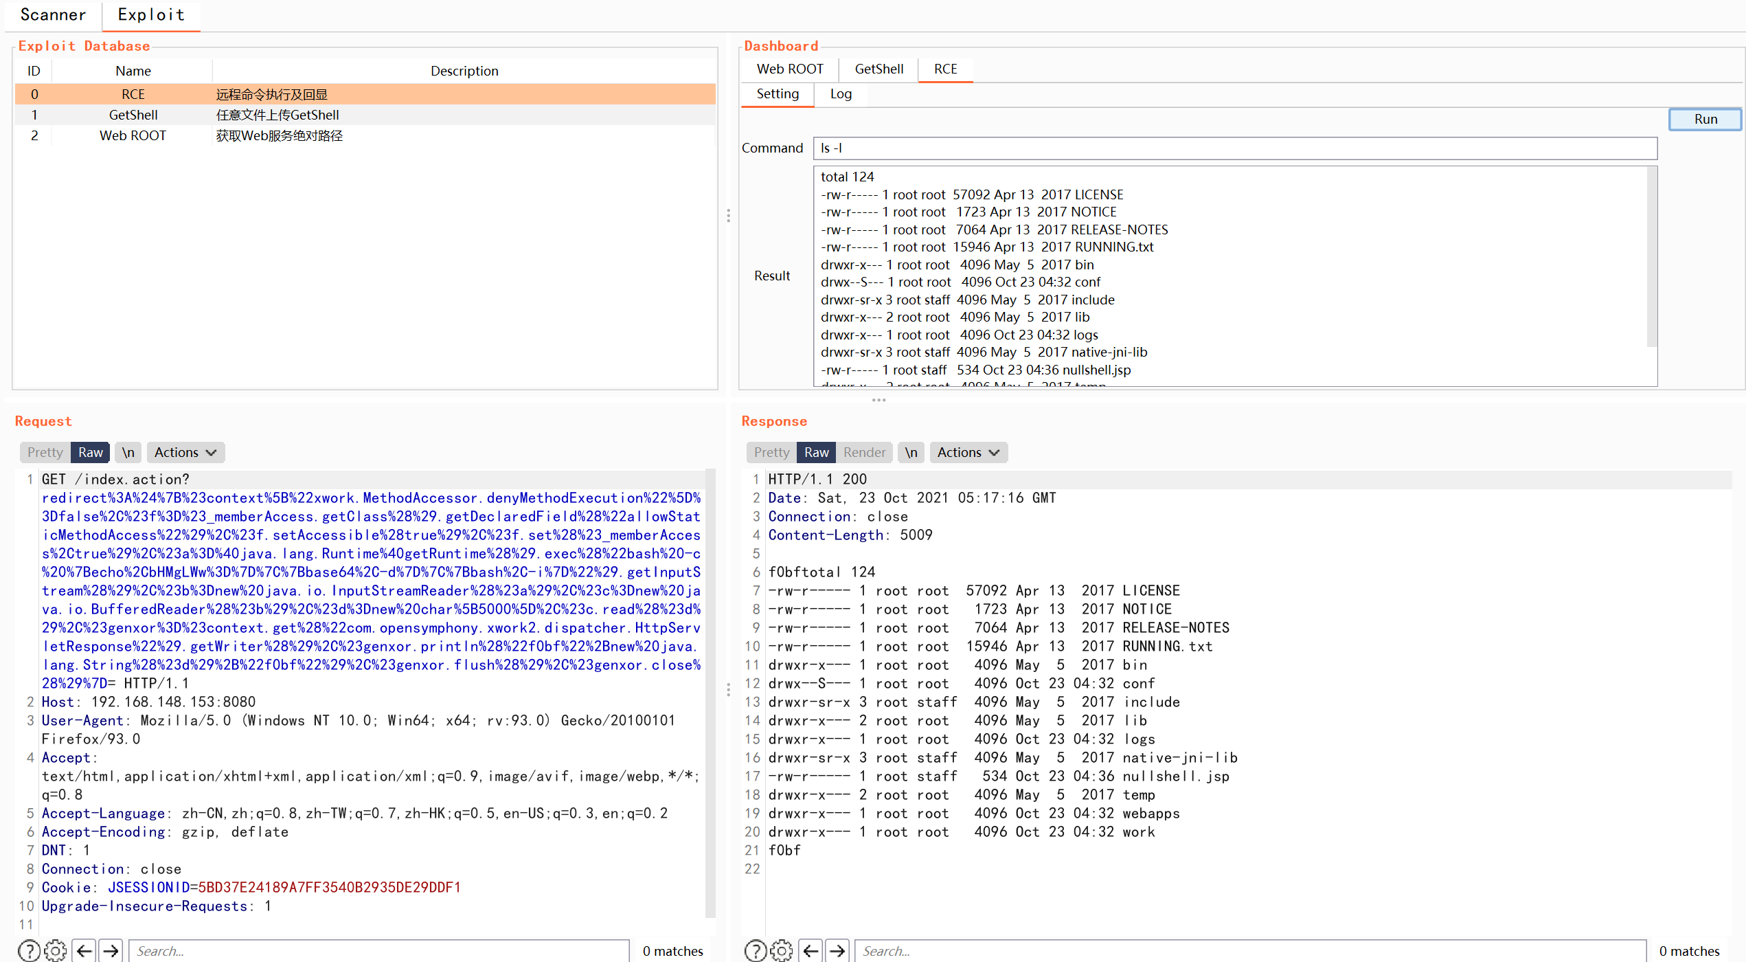Open response search help icon
The height and width of the screenshot is (962, 1746).
tap(755, 951)
